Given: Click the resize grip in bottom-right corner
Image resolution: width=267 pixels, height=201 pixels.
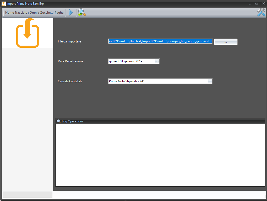Looking at the screenshot, I should point(264,197).
